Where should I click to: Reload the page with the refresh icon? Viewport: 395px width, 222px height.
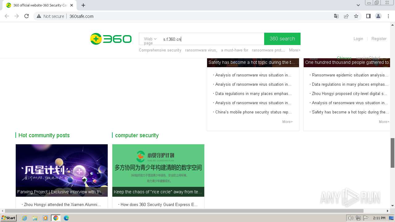click(x=27, y=16)
